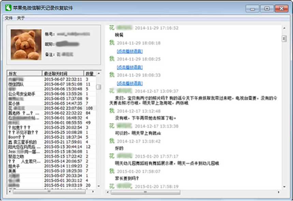
Task: Select the 菜小妹 contact row
Action: coord(14,103)
